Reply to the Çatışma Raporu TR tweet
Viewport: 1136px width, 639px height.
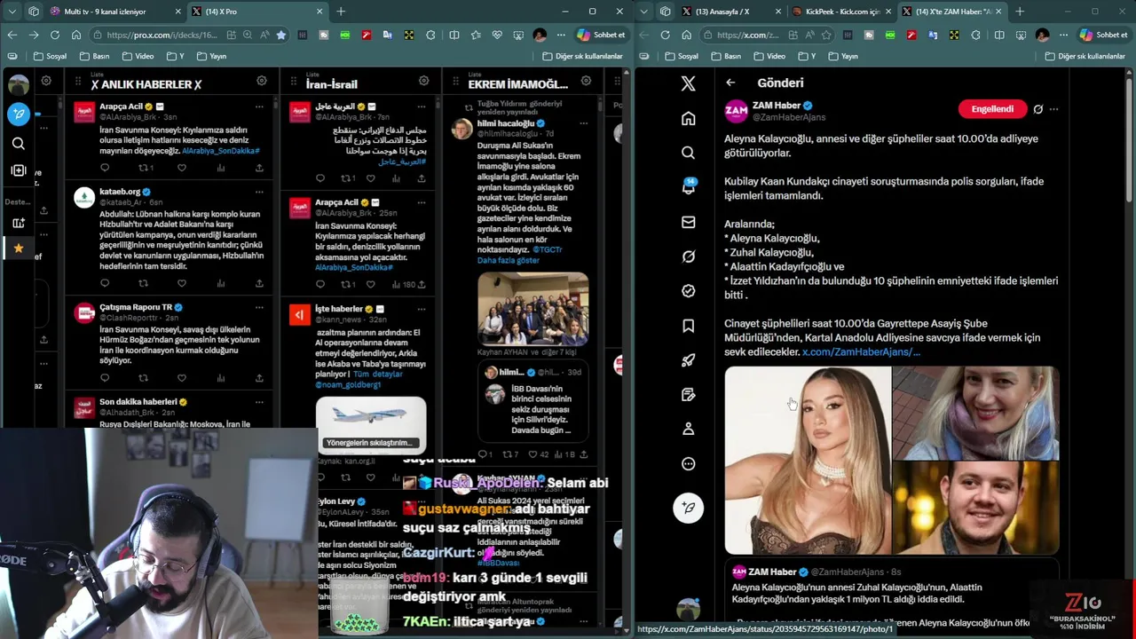105,378
